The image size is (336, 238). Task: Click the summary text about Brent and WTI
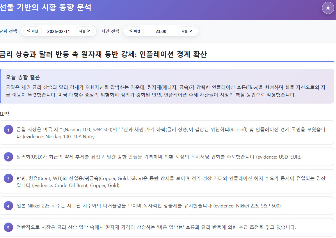(171, 182)
